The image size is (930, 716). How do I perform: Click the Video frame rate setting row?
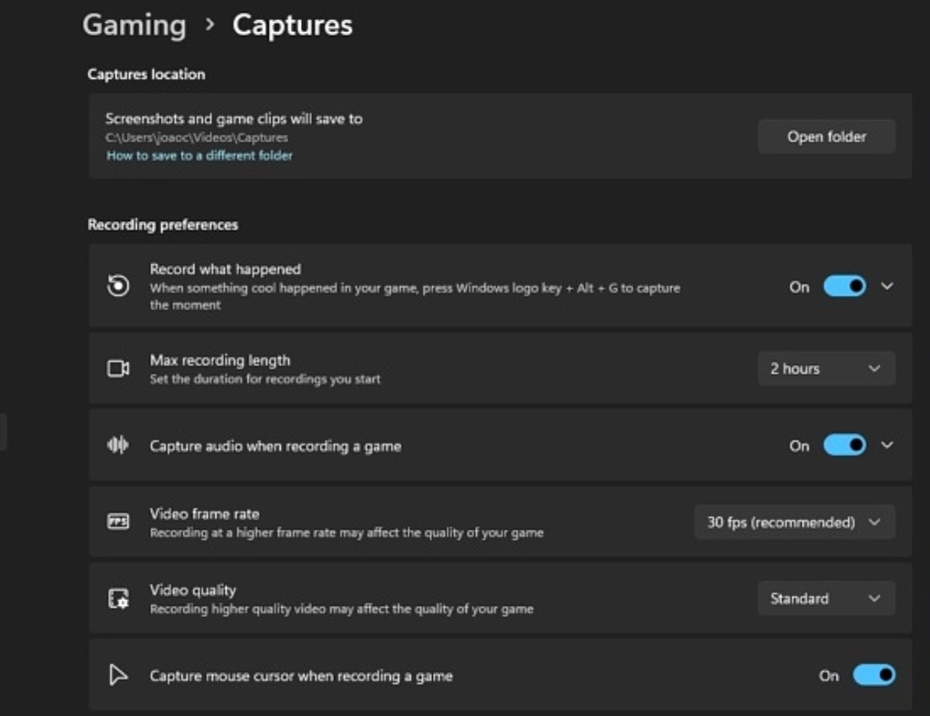(x=500, y=522)
